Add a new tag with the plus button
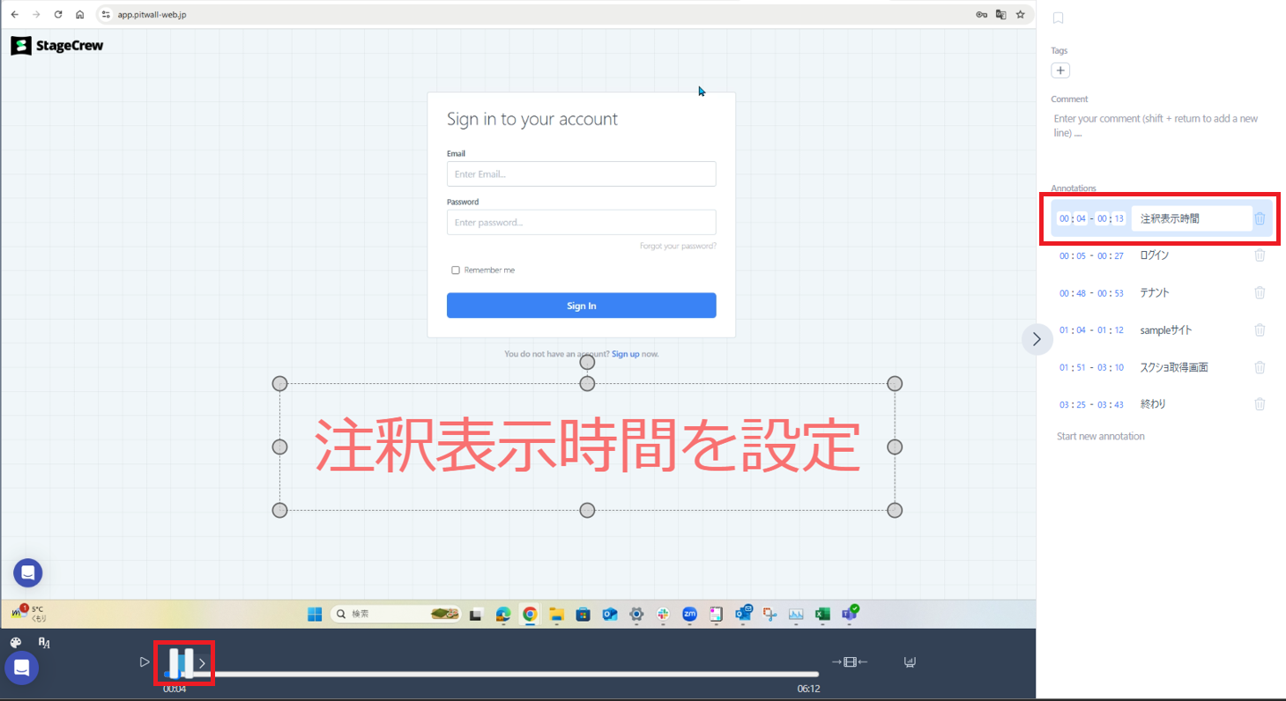This screenshot has height=701, width=1286. click(x=1060, y=70)
